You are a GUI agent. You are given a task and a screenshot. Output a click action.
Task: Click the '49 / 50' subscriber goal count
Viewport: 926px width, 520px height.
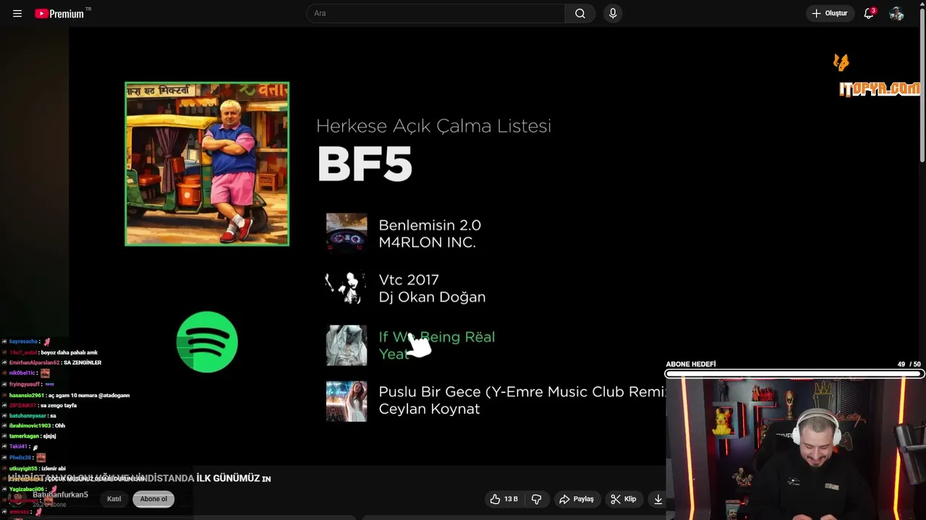point(909,364)
